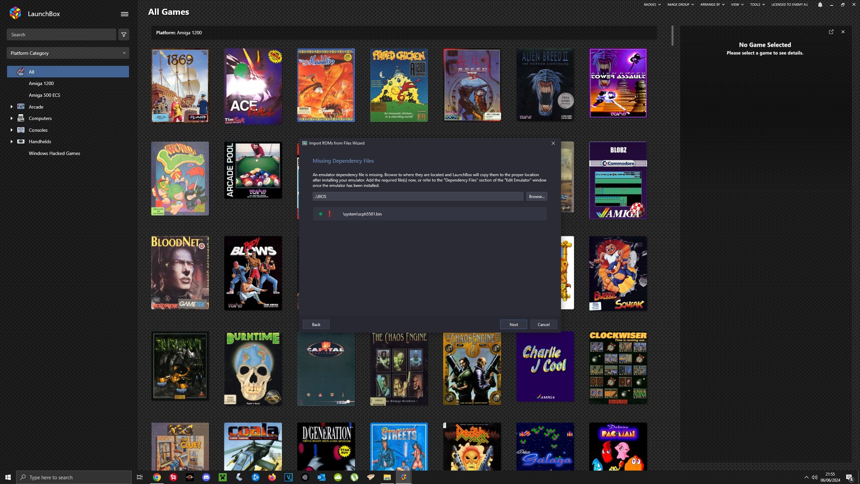Open the LaunchBox hamburger menu
This screenshot has width=860, height=484.
(124, 14)
